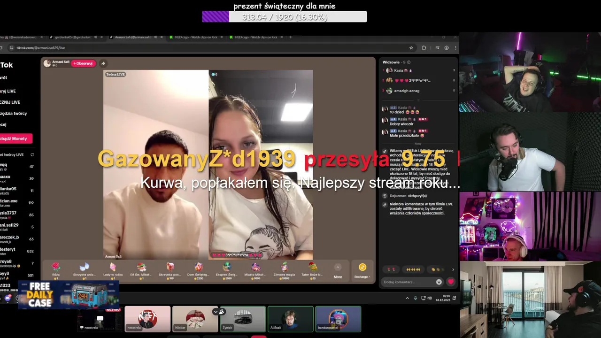
Task: Open the browser extensions puzzle icon
Action: point(424,48)
